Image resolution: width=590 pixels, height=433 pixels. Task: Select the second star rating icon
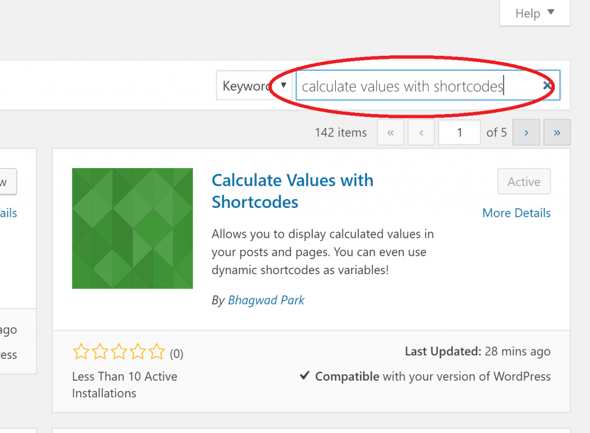click(x=99, y=352)
